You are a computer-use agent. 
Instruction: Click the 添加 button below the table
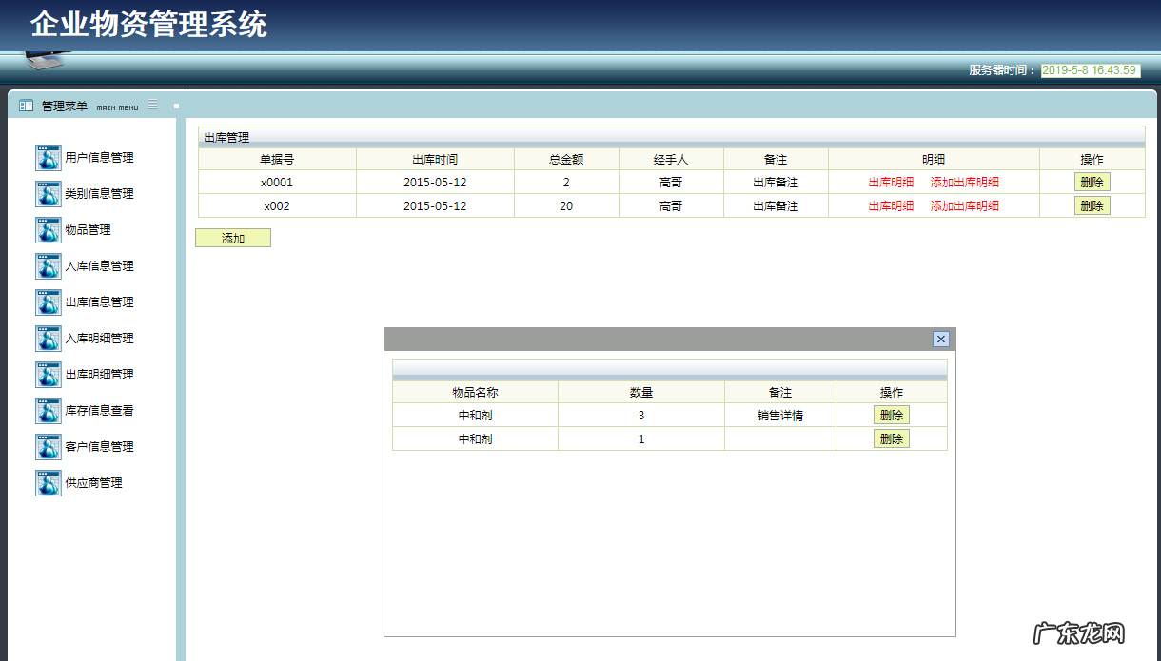tap(232, 237)
